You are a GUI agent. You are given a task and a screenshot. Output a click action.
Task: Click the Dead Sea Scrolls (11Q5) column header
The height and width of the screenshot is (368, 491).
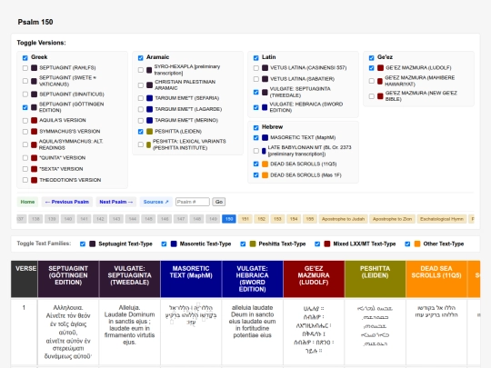[x=436, y=279]
